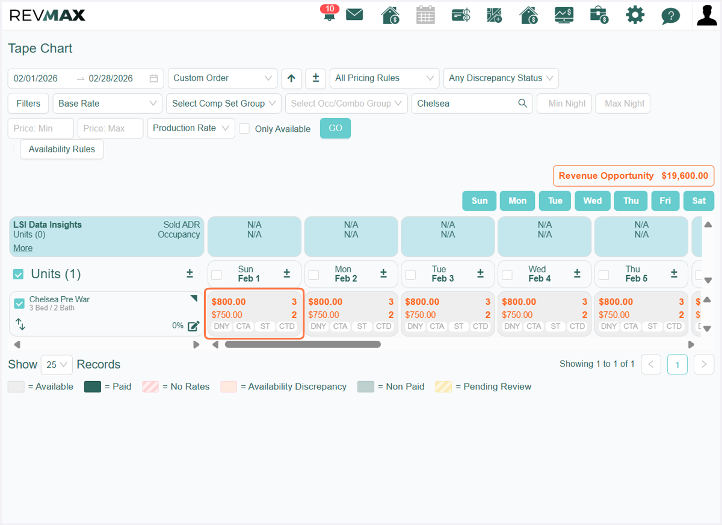Toggle the Units (1) select-all checkbox
Screen dimensions: 722x525
coord(19,275)
